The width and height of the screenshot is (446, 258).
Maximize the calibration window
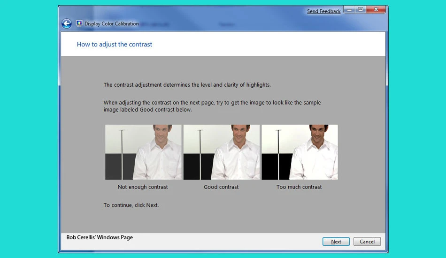tap(361, 10)
